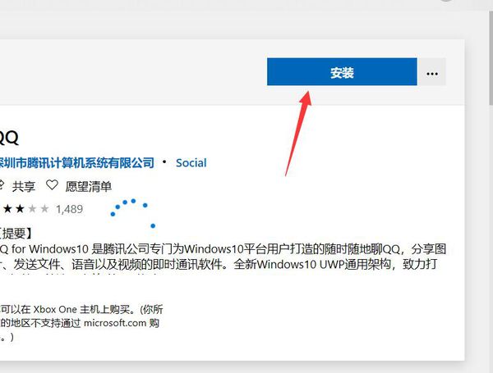Click the right-edge vertical scrollbar
The image size is (493, 373).
click(491, 58)
